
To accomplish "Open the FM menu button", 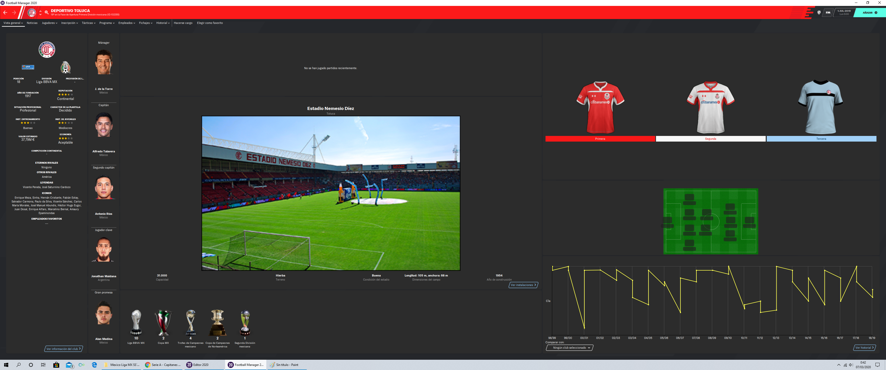I will [x=828, y=12].
